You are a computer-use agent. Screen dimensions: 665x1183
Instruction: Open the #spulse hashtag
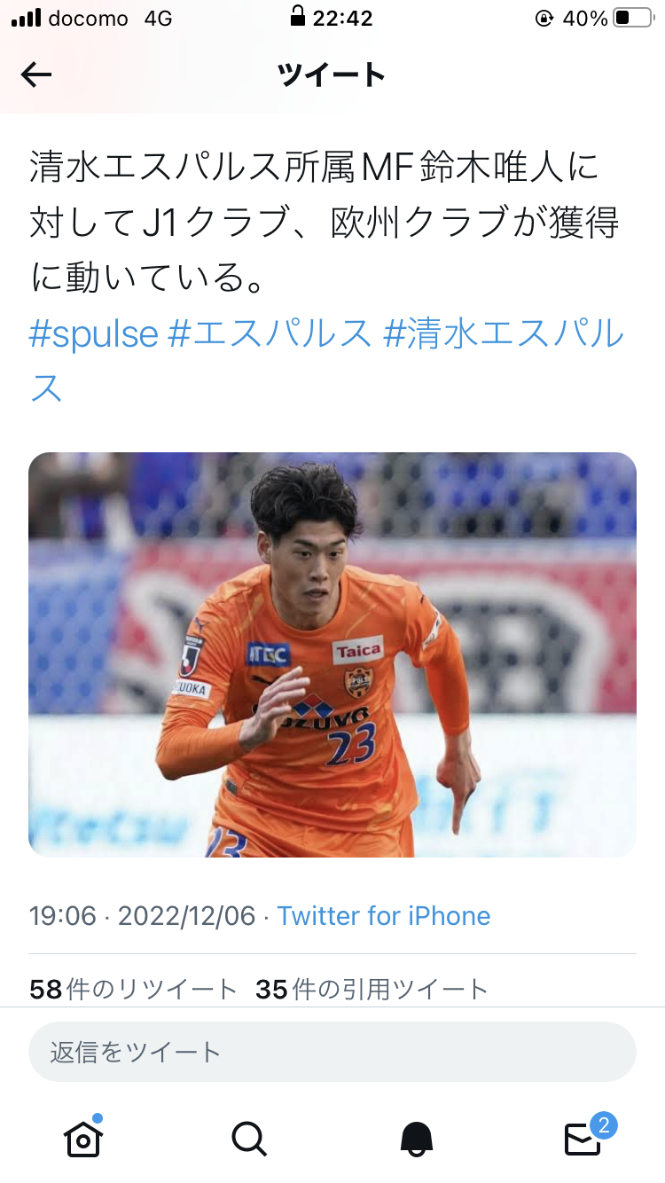94,333
